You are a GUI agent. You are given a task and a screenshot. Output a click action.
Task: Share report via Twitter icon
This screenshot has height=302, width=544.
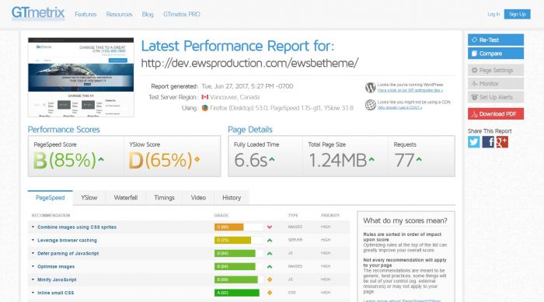pos(473,142)
